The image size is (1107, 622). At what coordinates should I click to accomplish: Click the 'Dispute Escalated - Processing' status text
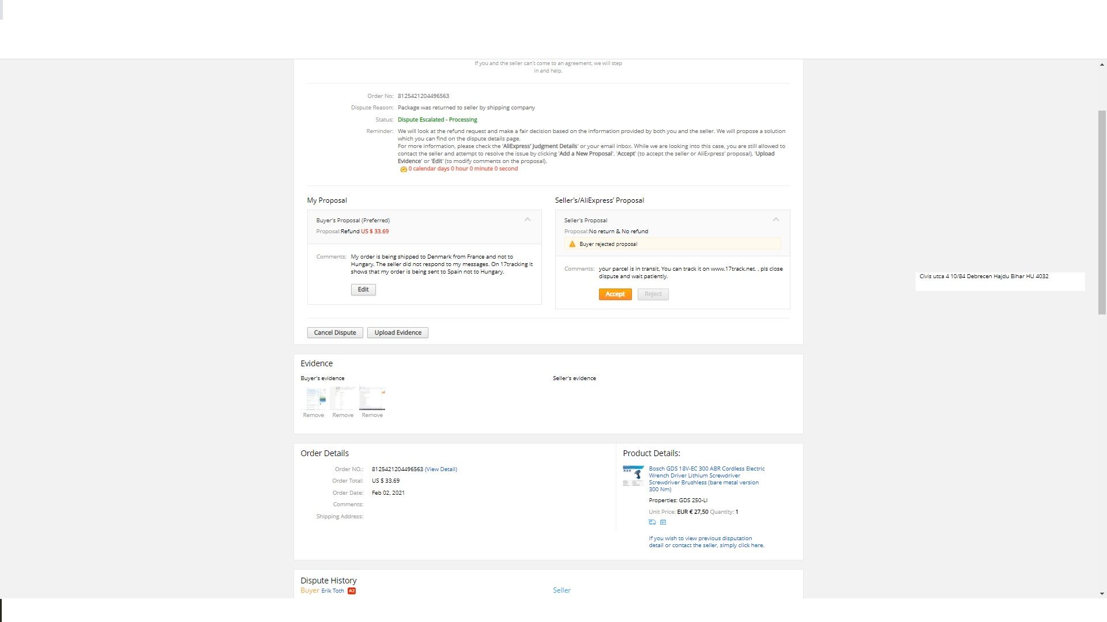(x=438, y=120)
